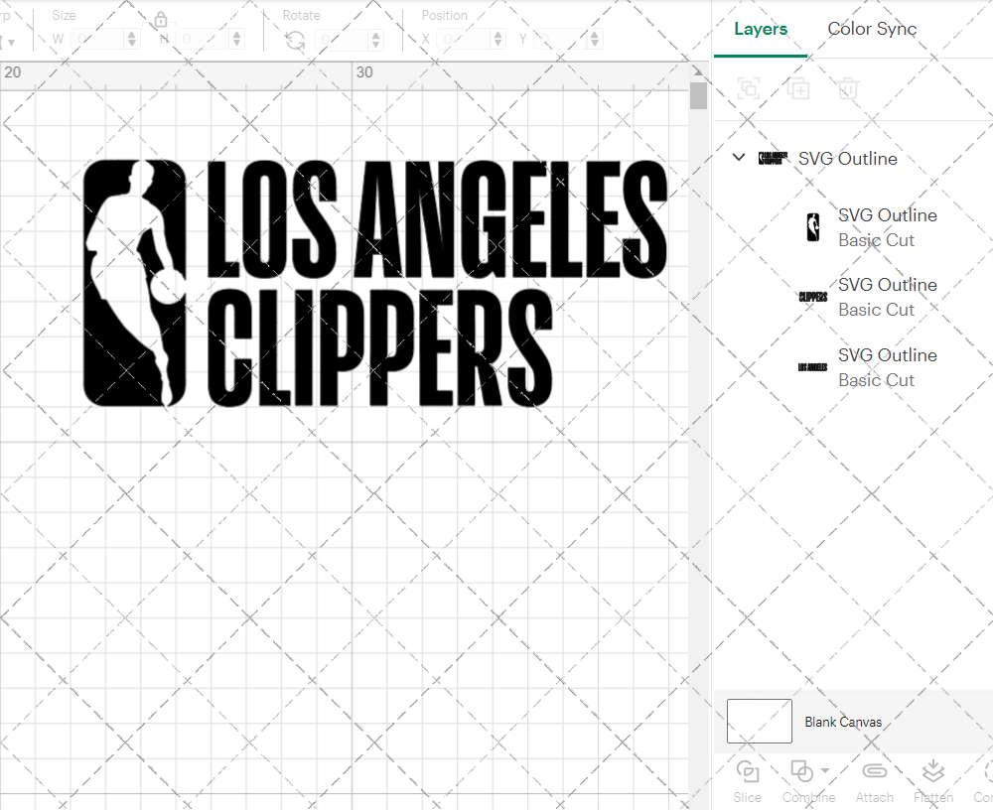
Task: Click the Position X input field
Action: pyautogui.click(x=464, y=40)
